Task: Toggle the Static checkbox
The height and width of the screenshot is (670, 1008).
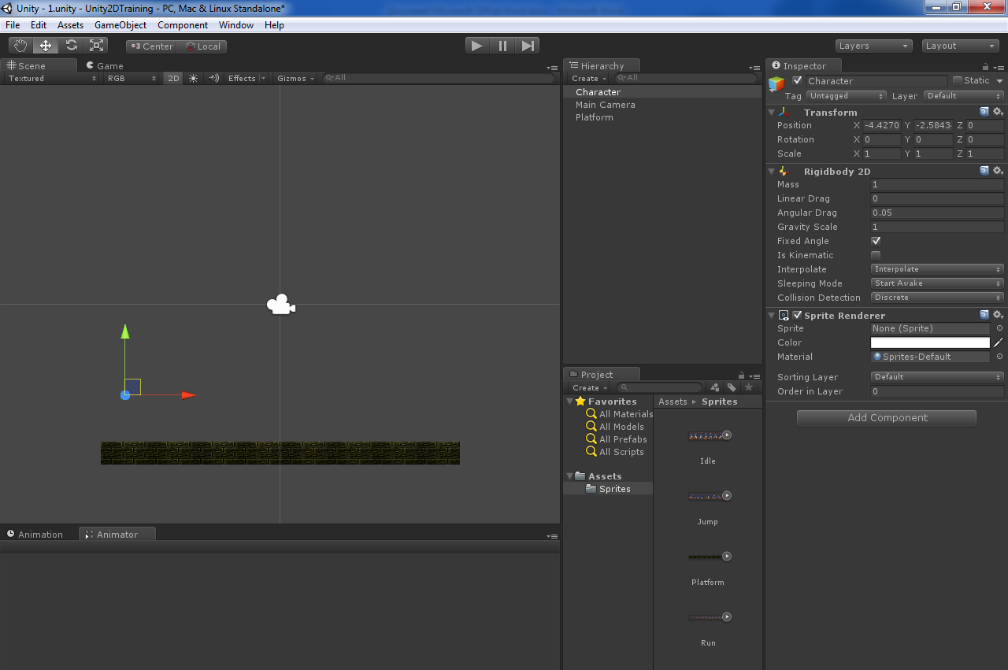Action: pos(958,80)
